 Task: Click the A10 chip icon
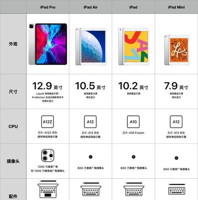[x=133, y=122]
